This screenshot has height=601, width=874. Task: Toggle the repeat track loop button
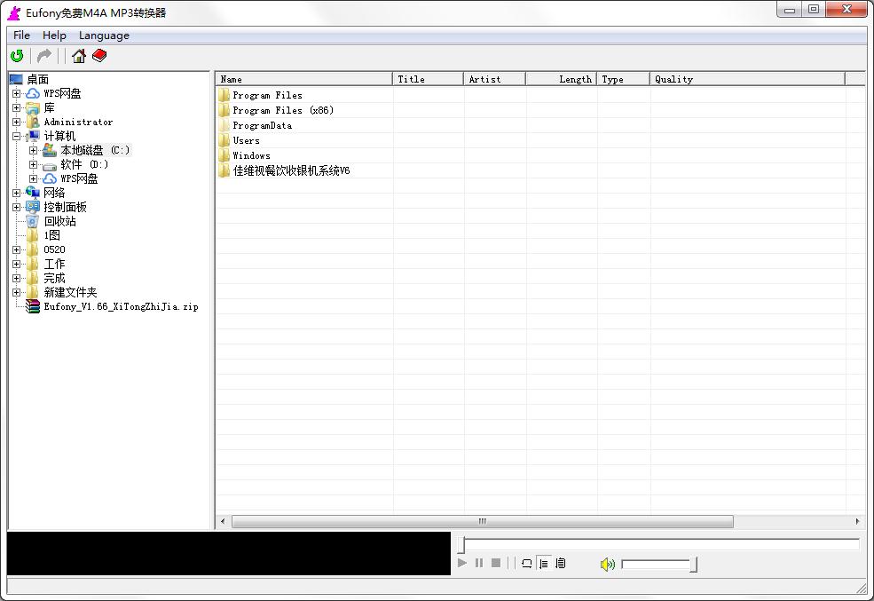click(x=527, y=564)
